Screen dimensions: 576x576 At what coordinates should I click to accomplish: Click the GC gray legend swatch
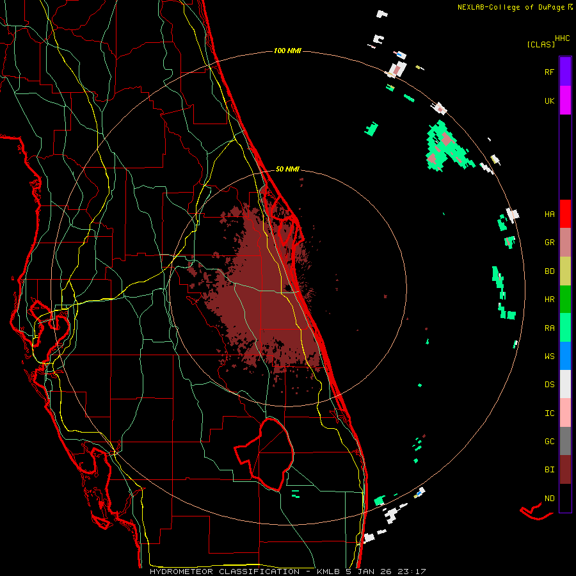point(565,441)
